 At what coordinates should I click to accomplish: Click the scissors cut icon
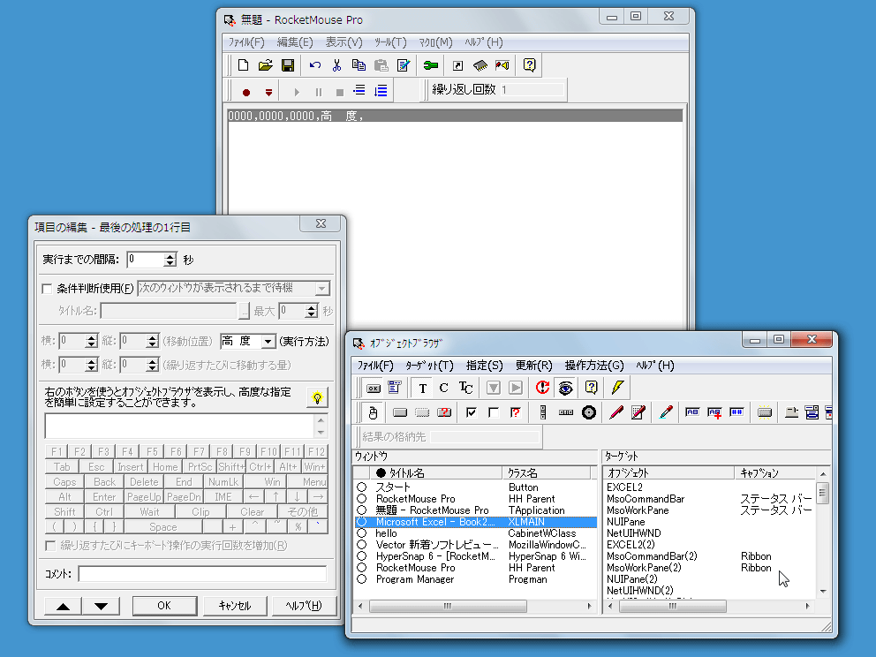pos(336,65)
